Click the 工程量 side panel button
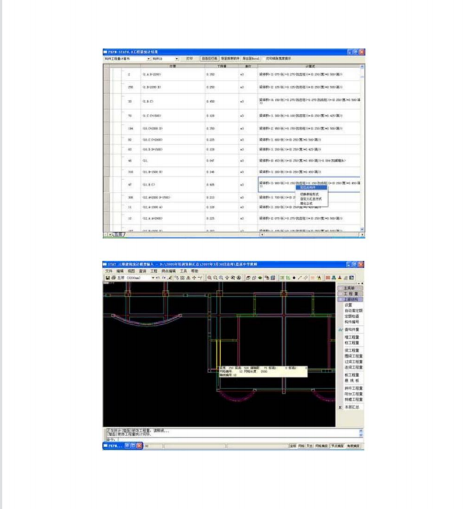This screenshot has width=464, height=509. [350, 293]
